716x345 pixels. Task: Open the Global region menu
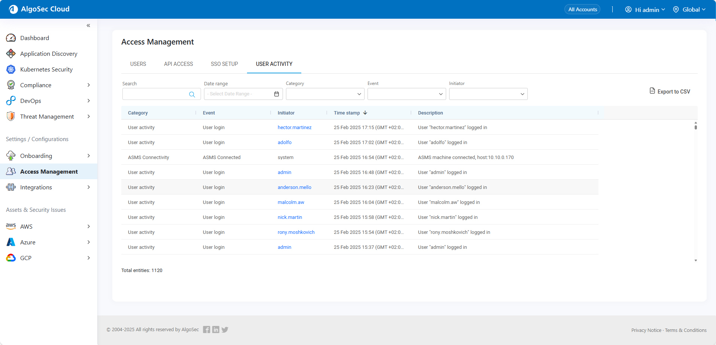tap(689, 9)
